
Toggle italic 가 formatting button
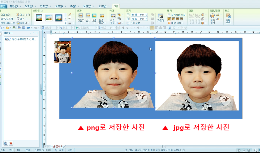tap(127, 28)
